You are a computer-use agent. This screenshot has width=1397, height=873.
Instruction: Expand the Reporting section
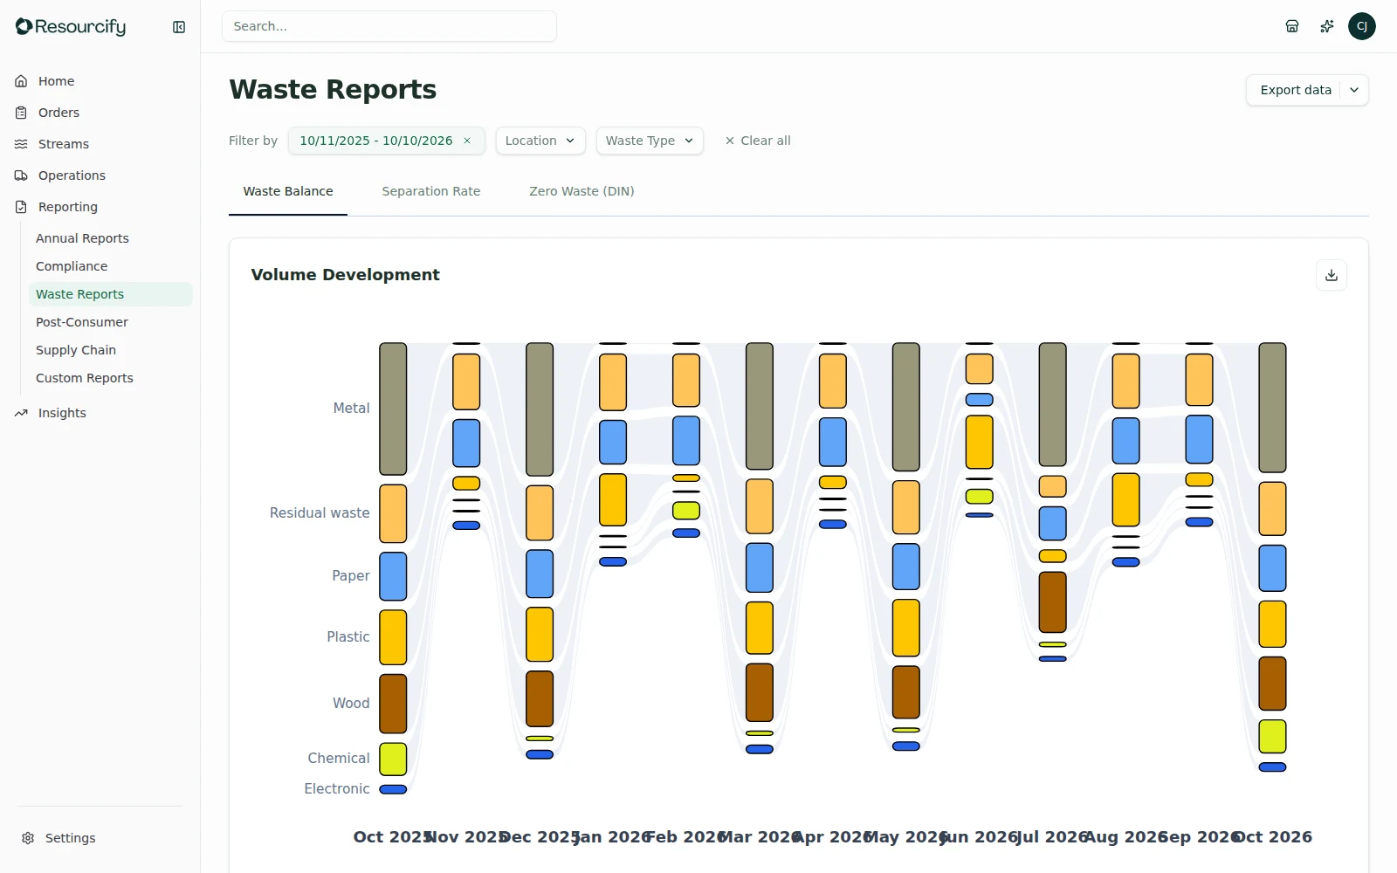coord(100,207)
